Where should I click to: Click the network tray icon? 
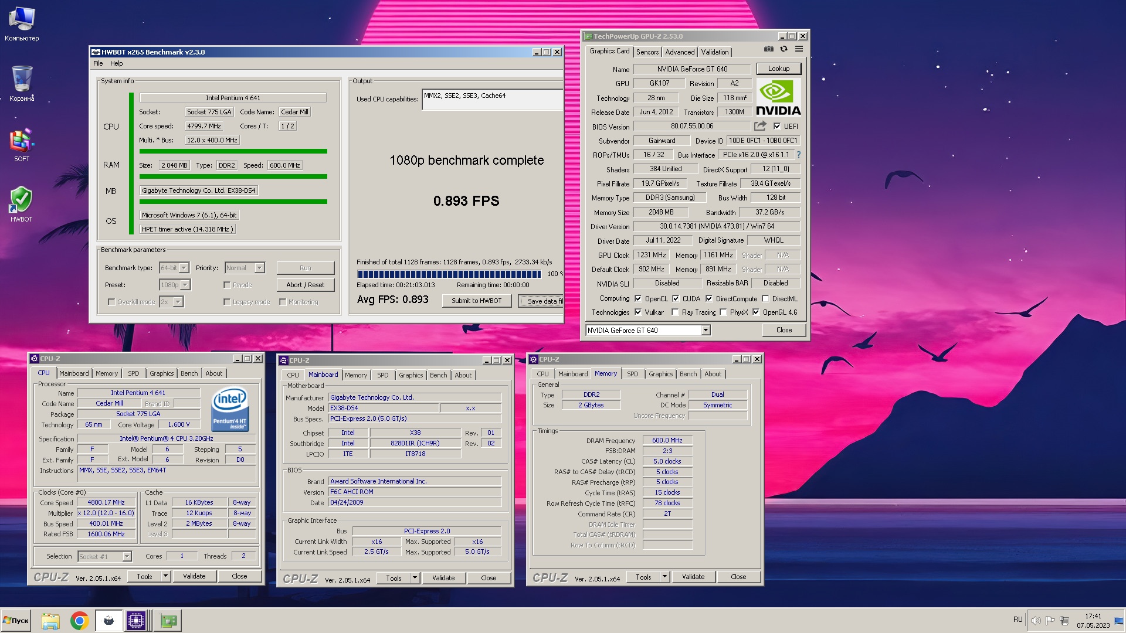click(1064, 621)
